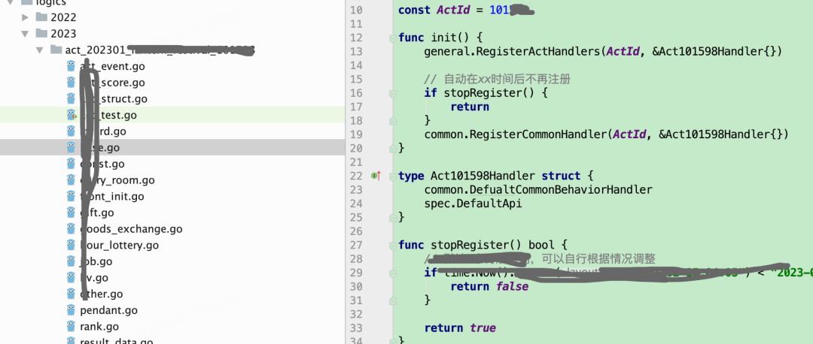813x344 pixels.
Task: Select the 2023 folder row
Action: coord(172,34)
